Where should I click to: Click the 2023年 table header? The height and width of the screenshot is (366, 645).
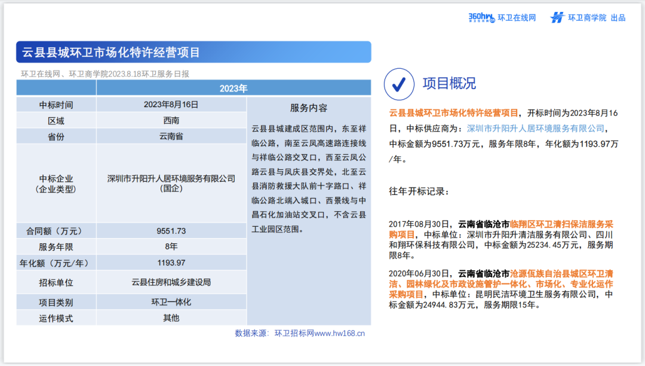234,88
